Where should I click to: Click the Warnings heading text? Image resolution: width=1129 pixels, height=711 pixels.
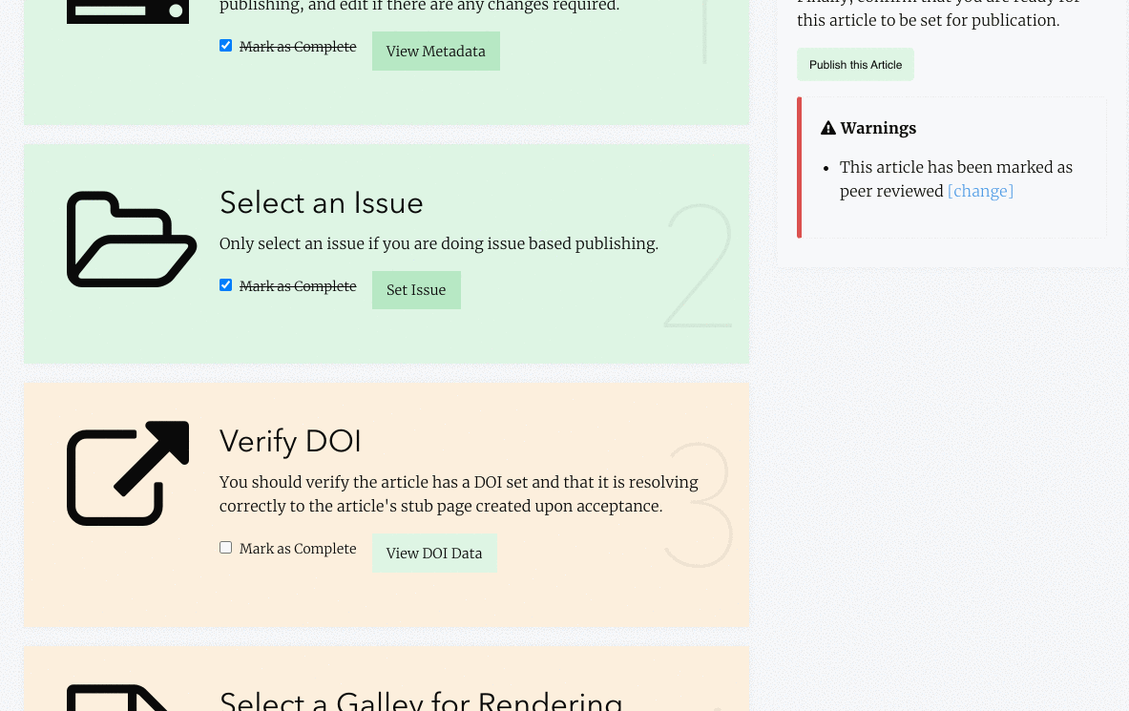point(878,128)
